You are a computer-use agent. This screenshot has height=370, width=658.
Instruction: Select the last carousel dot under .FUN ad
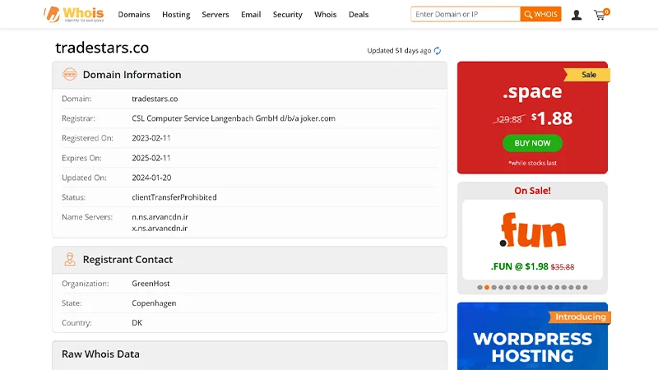pos(585,288)
